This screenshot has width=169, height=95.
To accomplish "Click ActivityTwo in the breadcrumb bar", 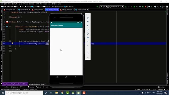I will pyautogui.click(x=68, y=7).
